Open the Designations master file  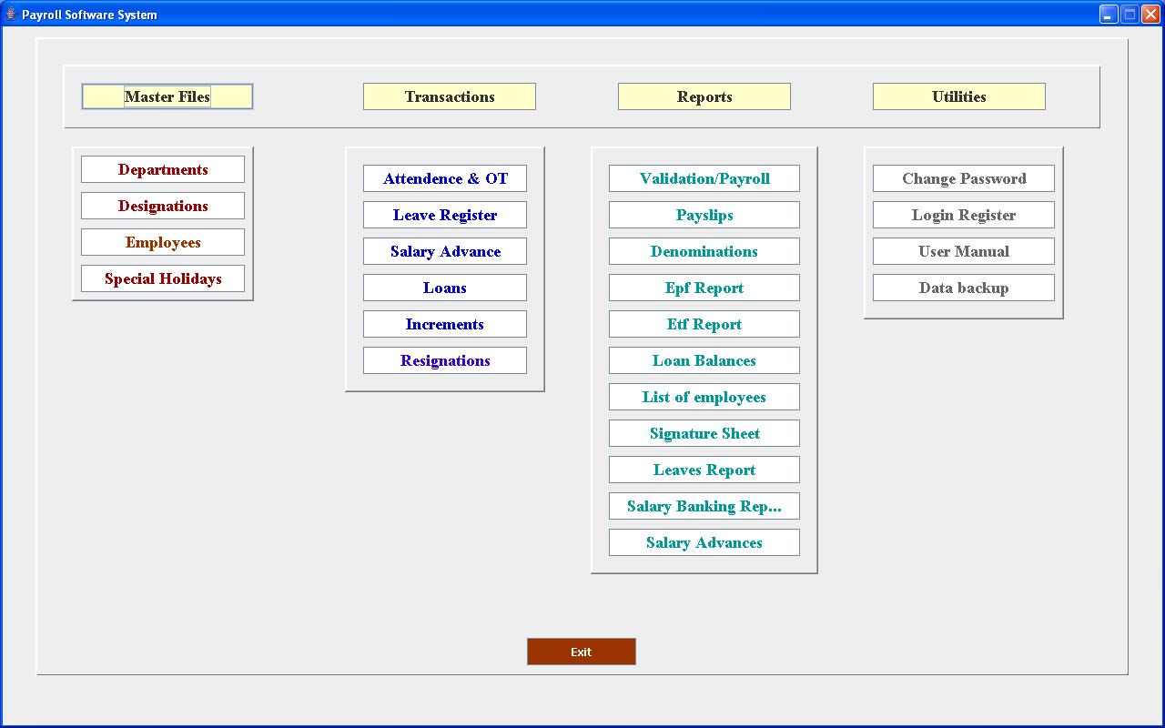click(162, 206)
